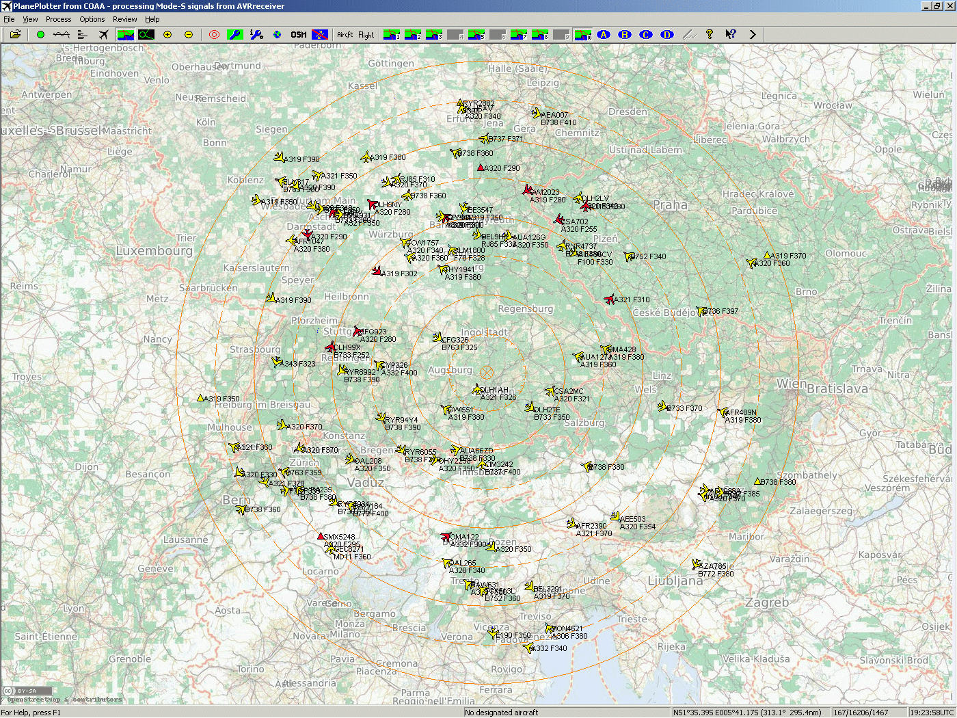The height and width of the screenshot is (718, 957).
Task: Select aircraft label MON4621 on the map
Action: [567, 629]
